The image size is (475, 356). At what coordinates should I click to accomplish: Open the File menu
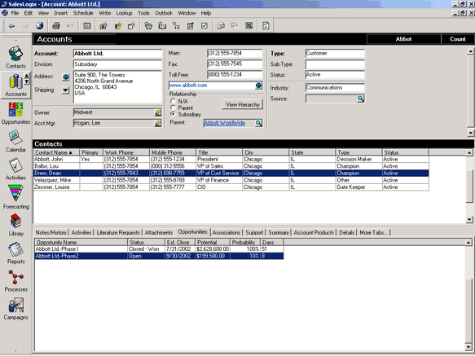point(15,13)
